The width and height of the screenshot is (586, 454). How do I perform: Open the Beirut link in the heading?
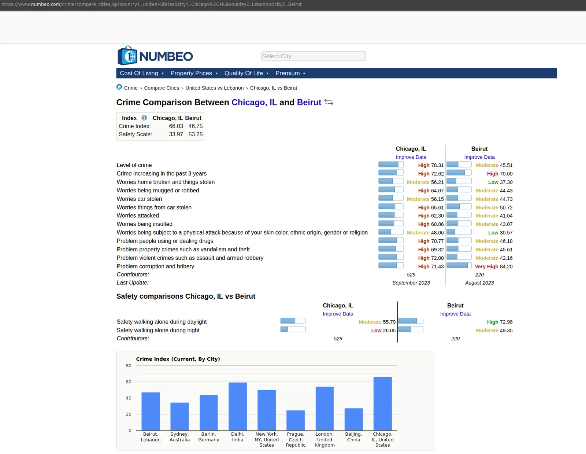point(309,102)
